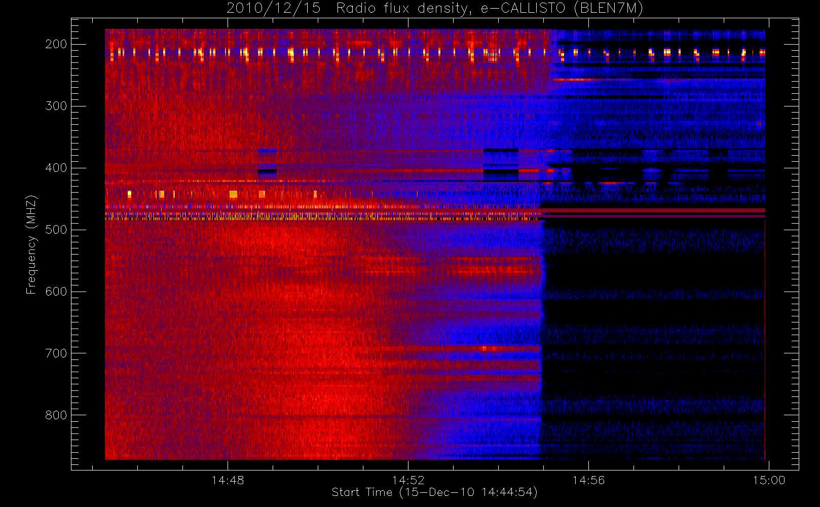Click the 14:48 time tick label
Viewport: 820px width, 507px height.
[228, 480]
